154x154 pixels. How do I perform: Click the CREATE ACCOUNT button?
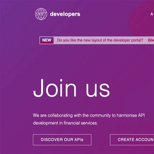click(132, 140)
